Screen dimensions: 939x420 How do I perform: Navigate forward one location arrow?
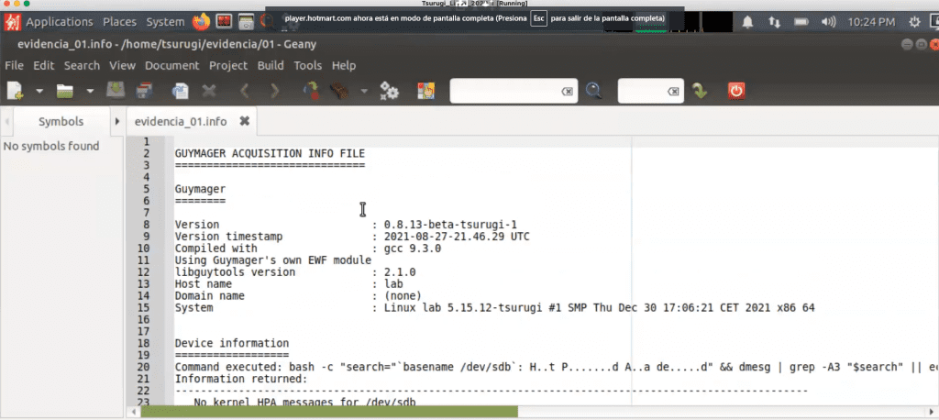(275, 91)
